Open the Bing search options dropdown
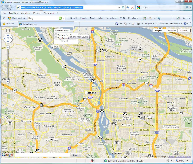 (x=64, y=18)
